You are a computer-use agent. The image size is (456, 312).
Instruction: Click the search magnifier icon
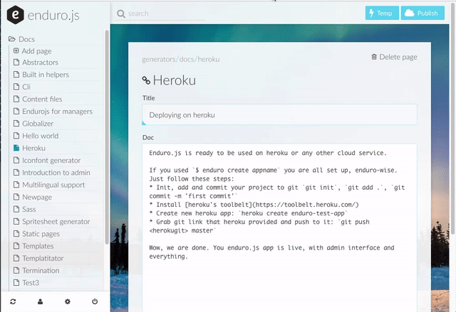120,14
